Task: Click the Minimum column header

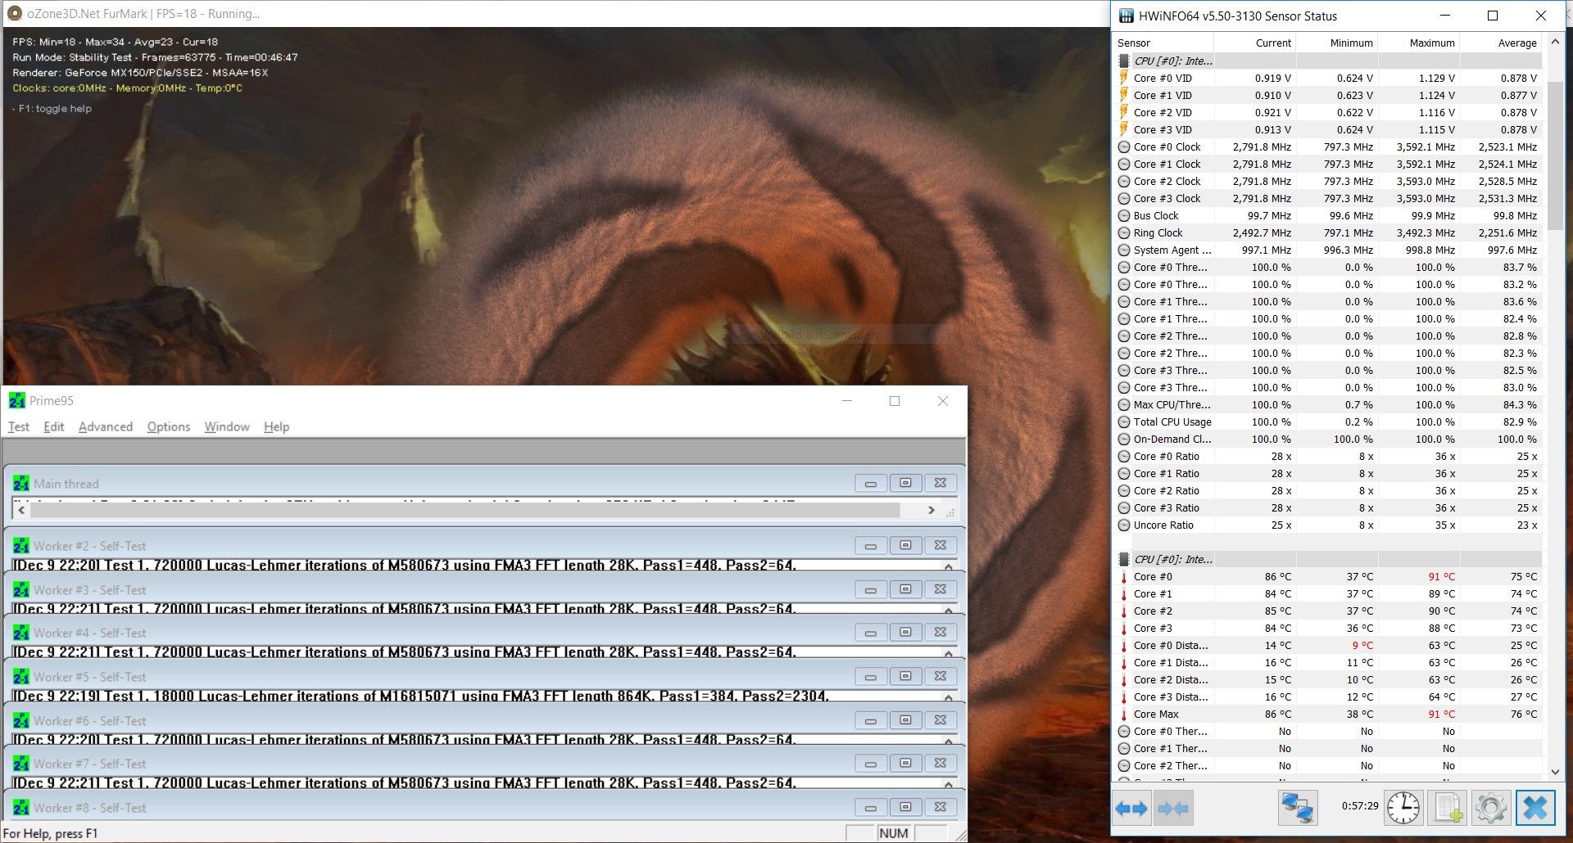Action: point(1337,43)
